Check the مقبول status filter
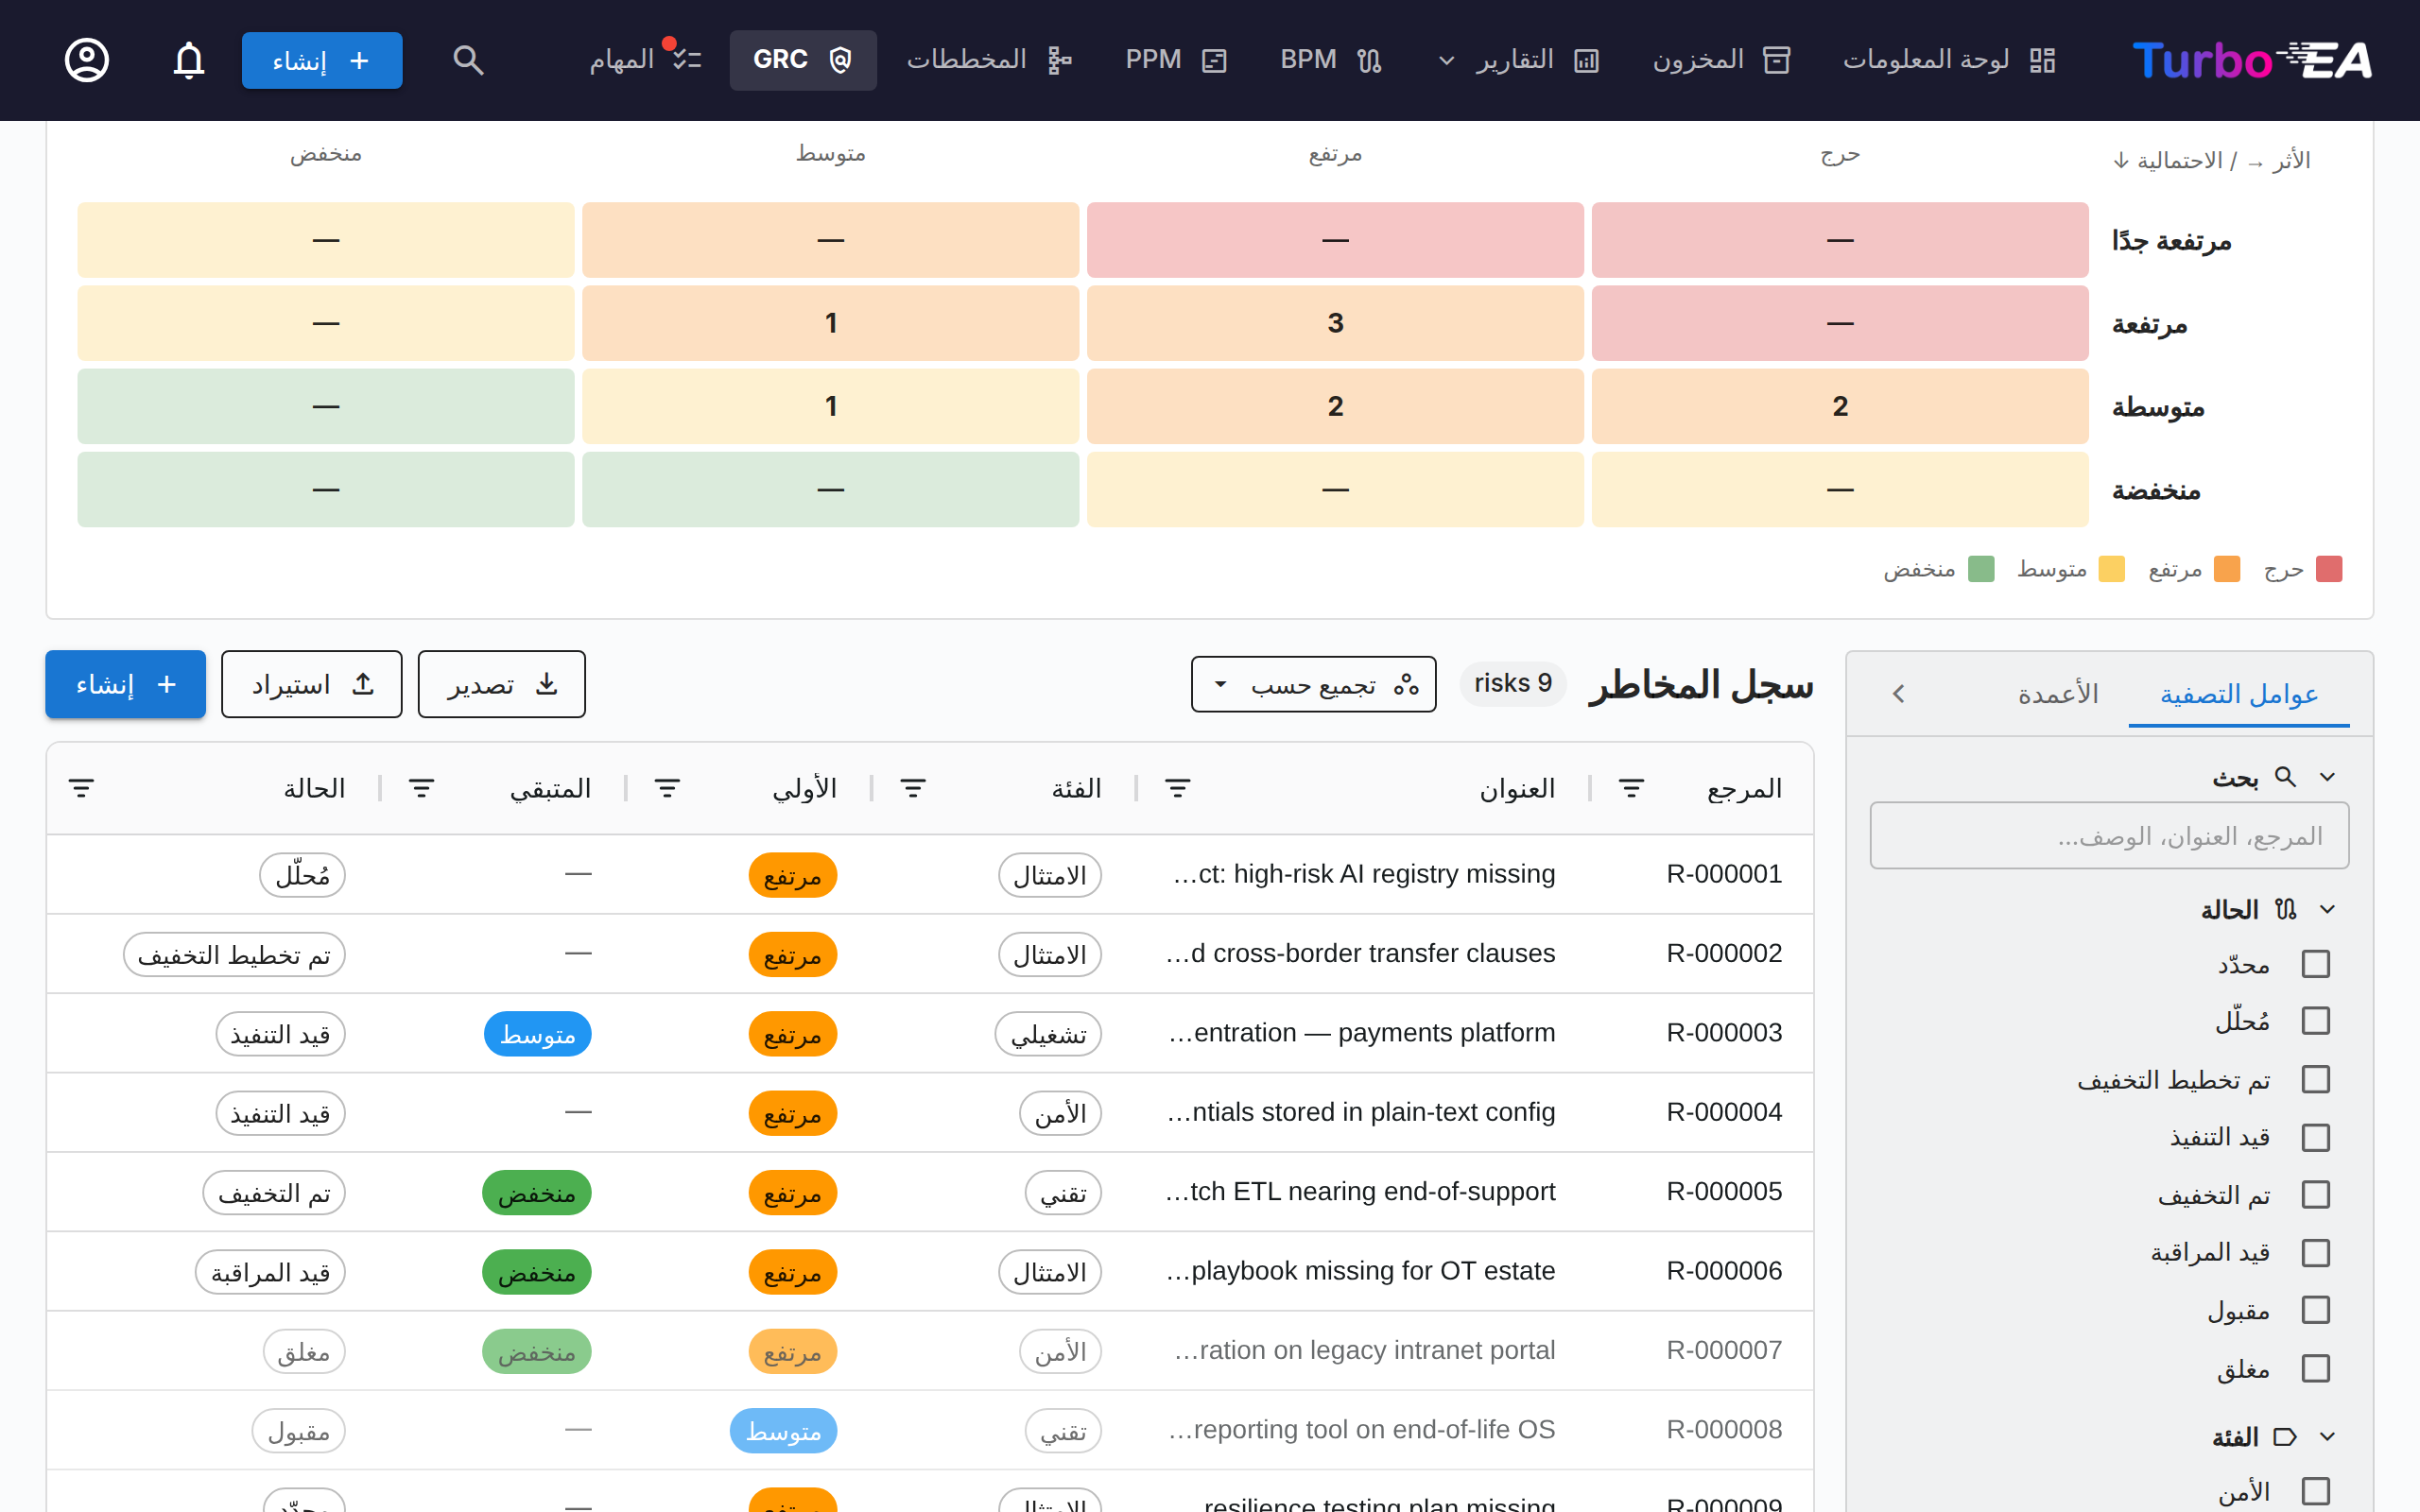The image size is (2420, 1512). point(2316,1310)
